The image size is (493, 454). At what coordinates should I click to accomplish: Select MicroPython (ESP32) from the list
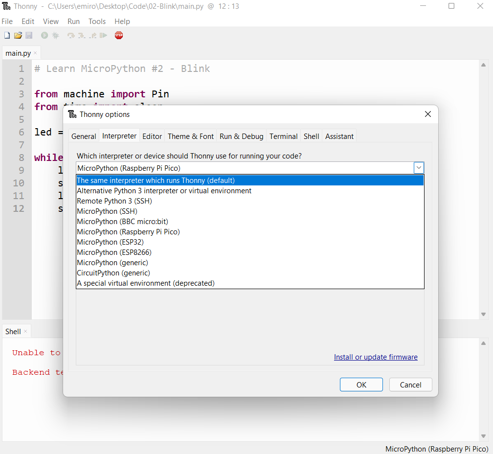coord(110,242)
